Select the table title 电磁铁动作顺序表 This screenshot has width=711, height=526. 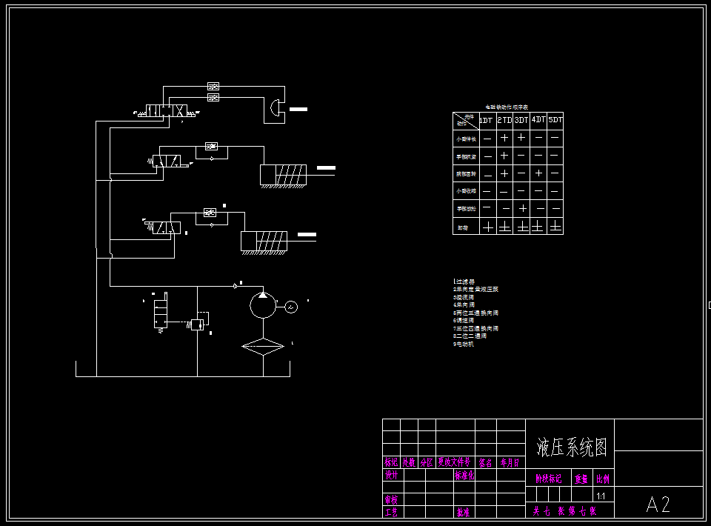tap(507, 107)
